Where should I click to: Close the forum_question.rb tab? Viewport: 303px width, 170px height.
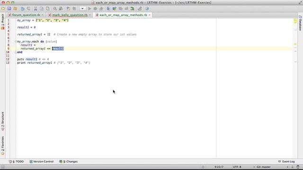coord(43,15)
